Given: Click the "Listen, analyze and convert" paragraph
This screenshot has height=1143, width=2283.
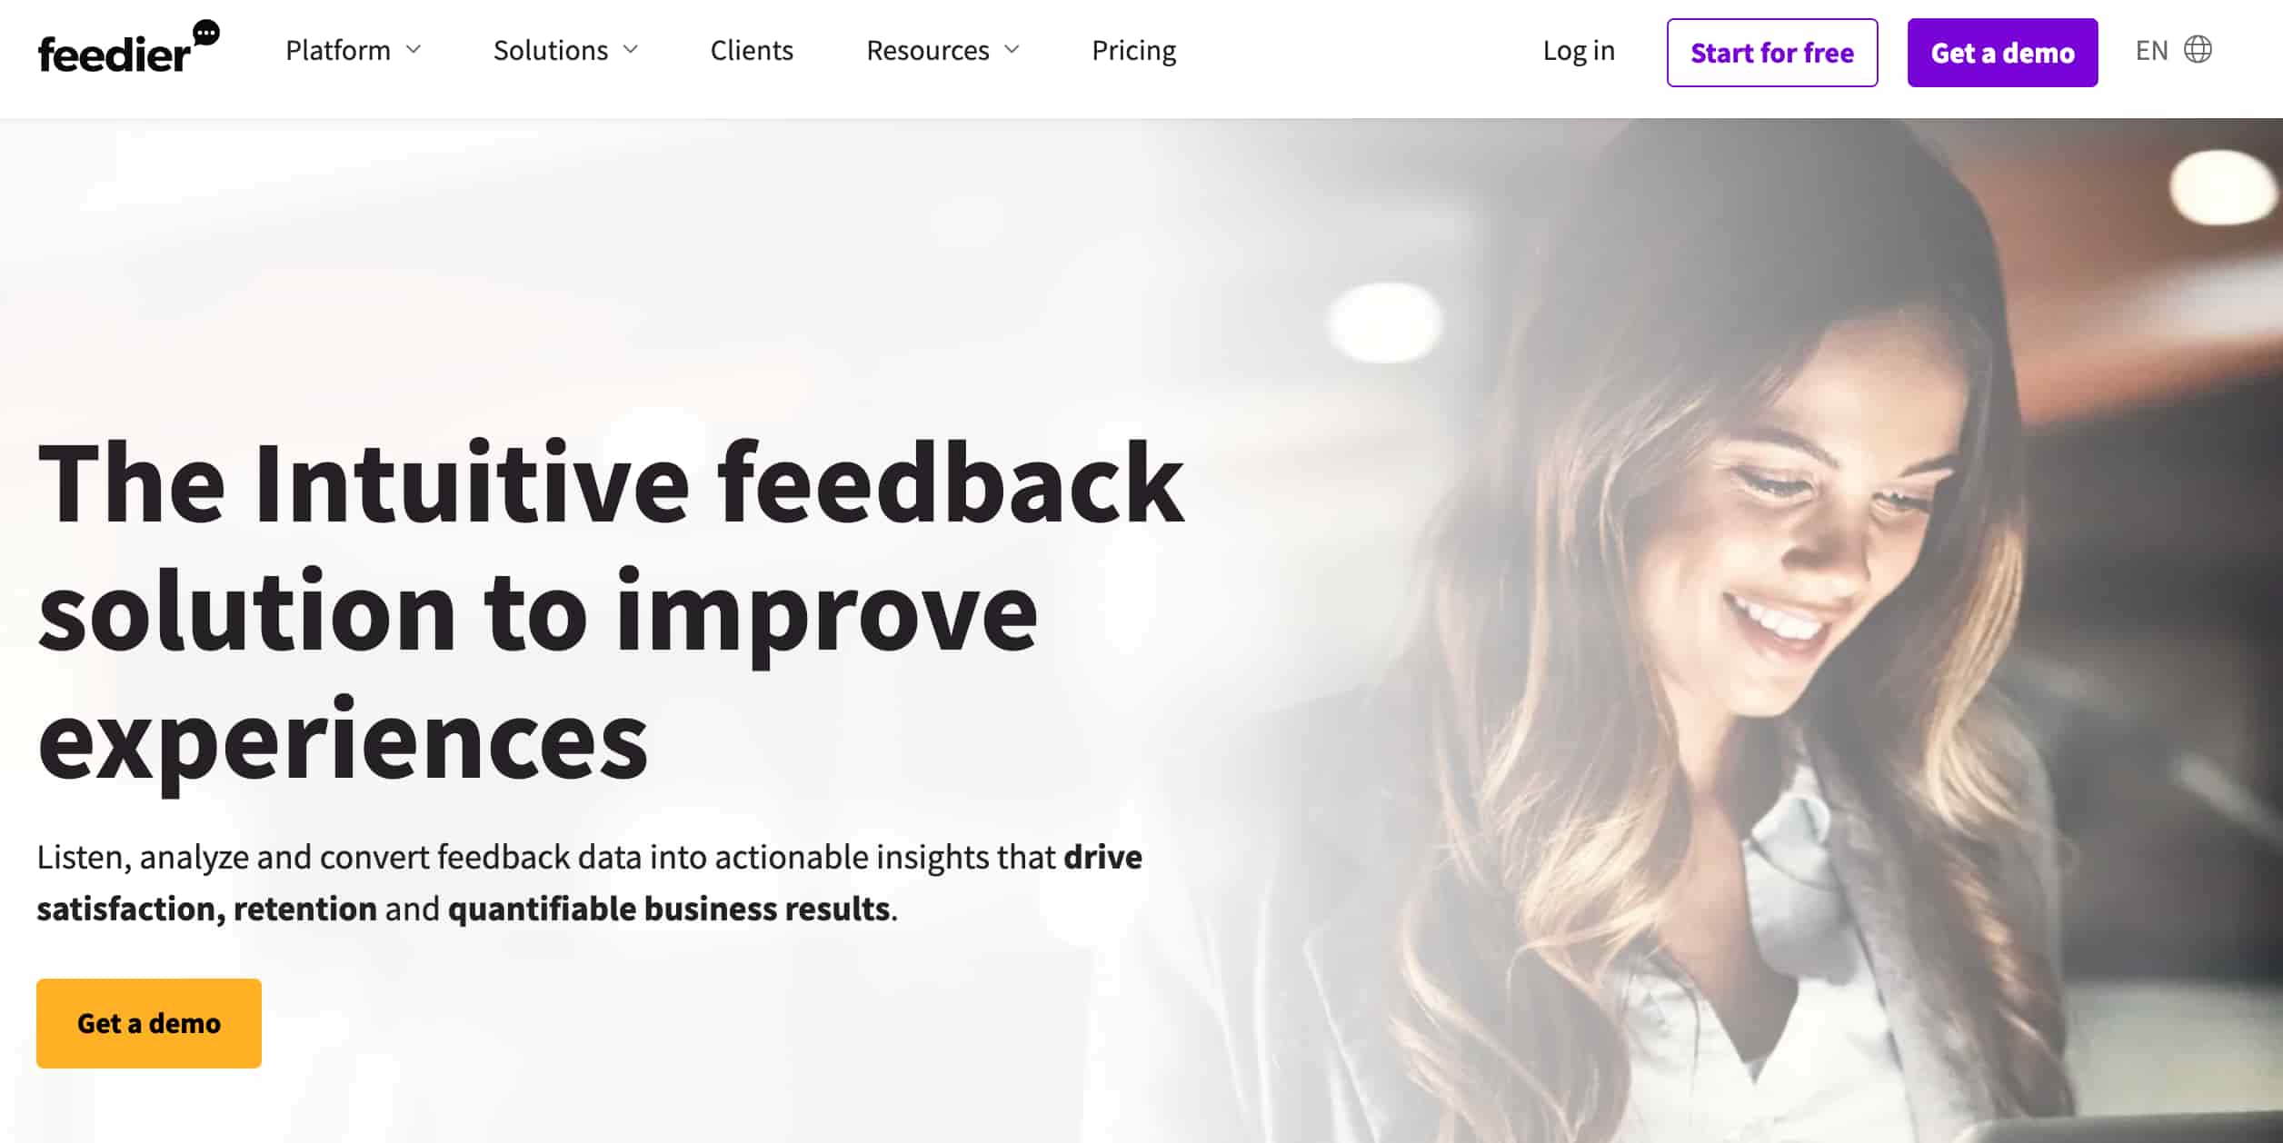Looking at the screenshot, I should coord(589,882).
